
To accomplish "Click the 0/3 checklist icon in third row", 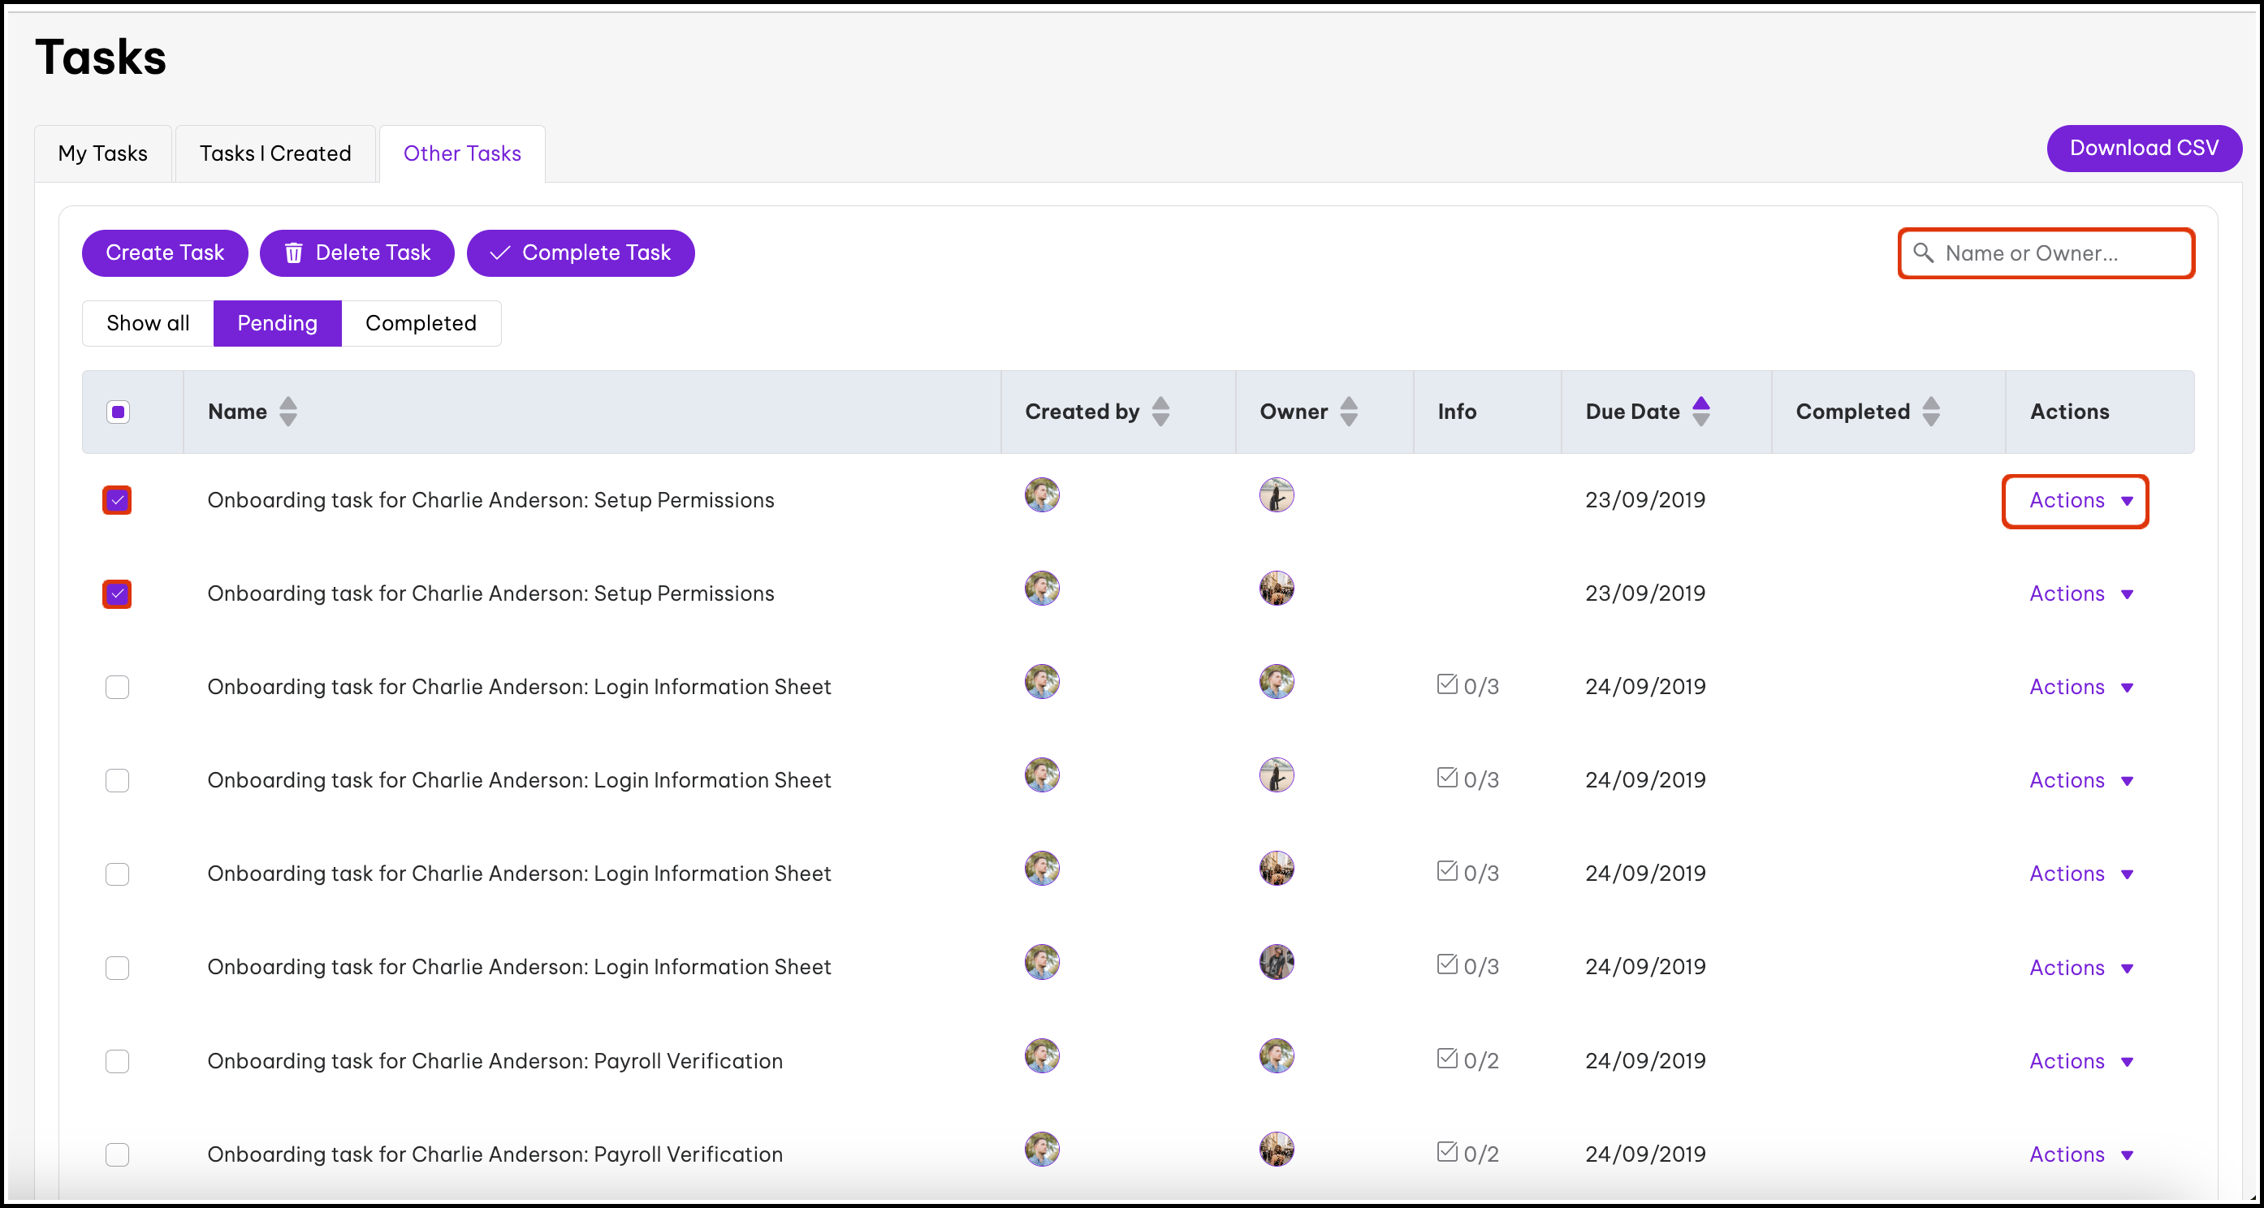I will (1446, 684).
